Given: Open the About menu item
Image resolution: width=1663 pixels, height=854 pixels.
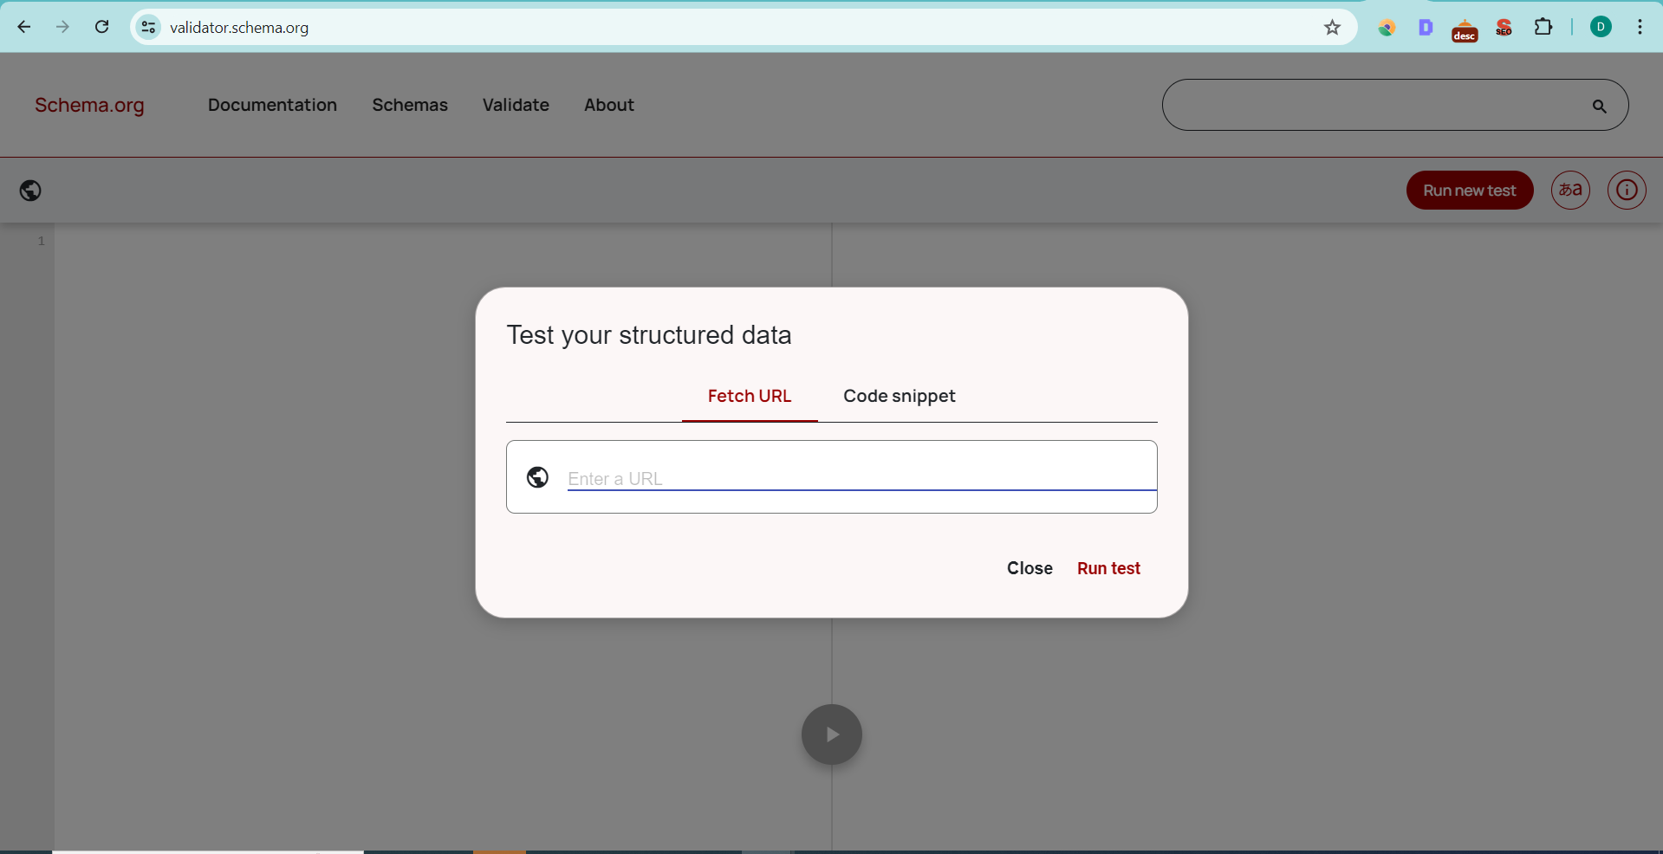Looking at the screenshot, I should tap(609, 105).
